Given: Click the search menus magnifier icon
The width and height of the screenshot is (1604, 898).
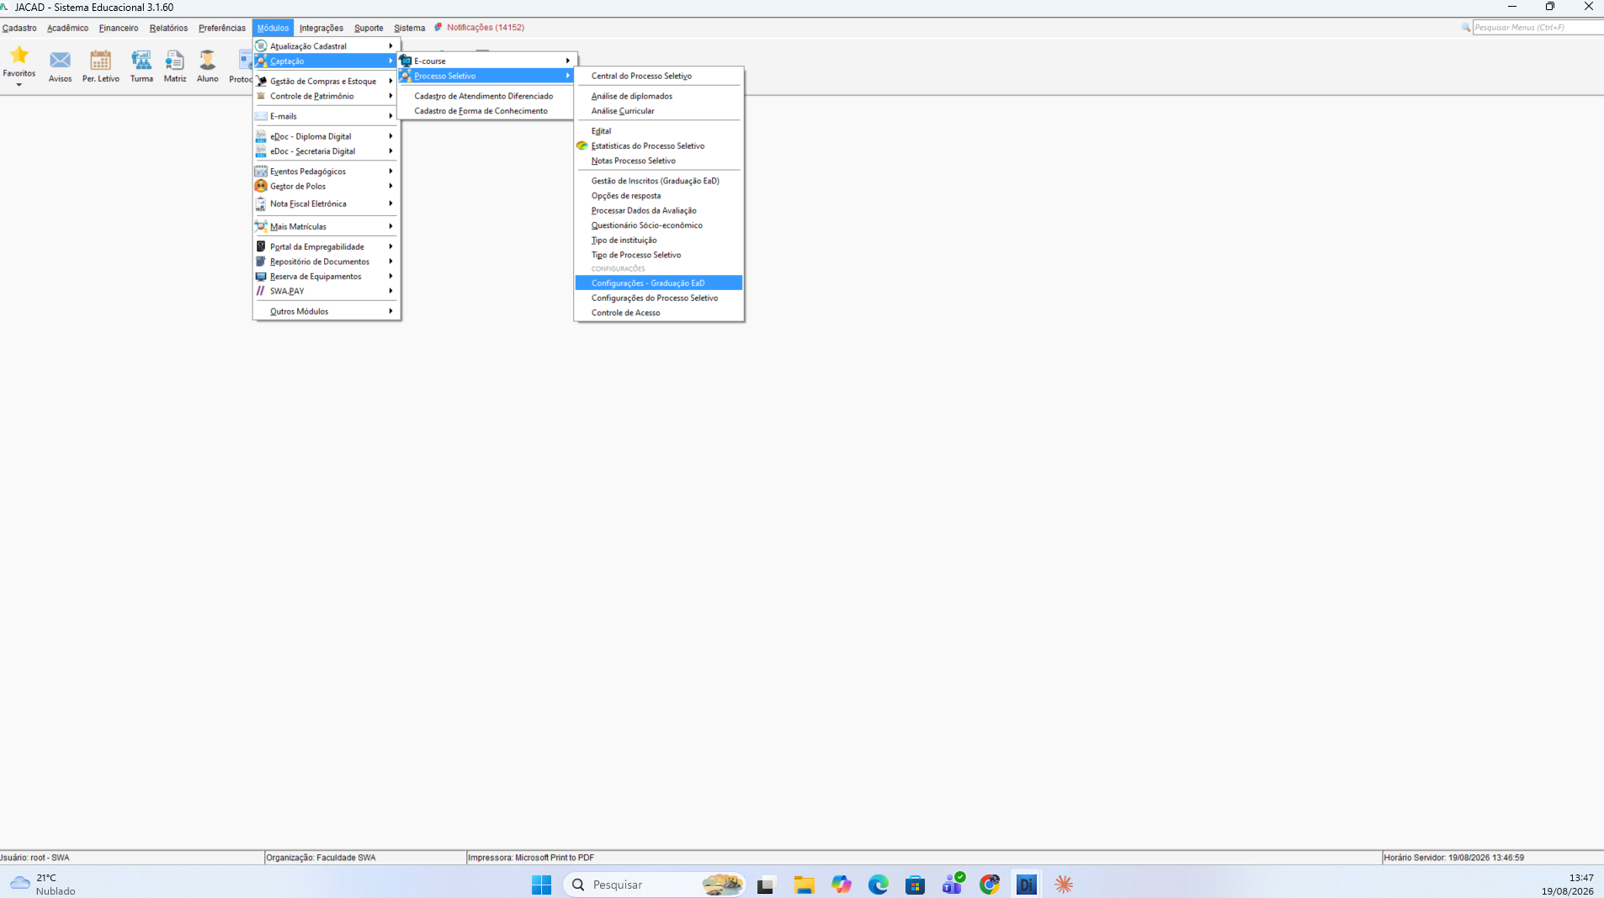Looking at the screenshot, I should click(1466, 28).
